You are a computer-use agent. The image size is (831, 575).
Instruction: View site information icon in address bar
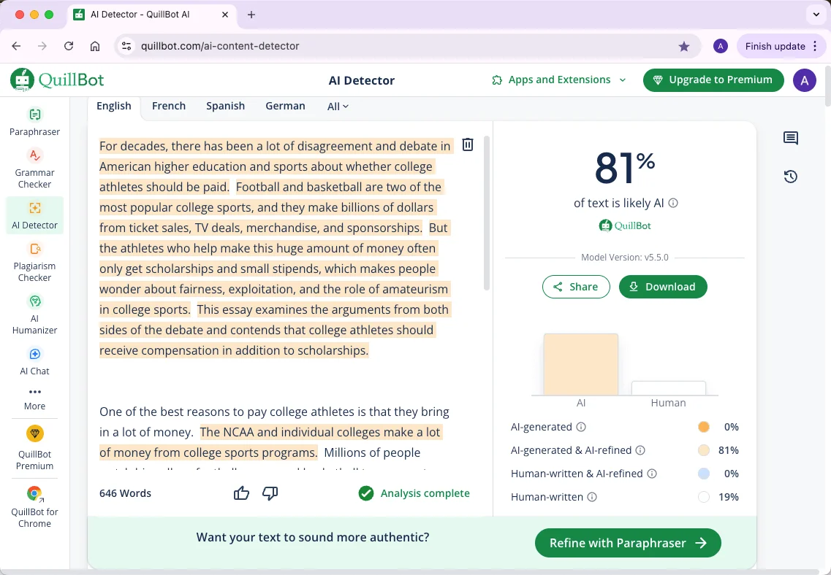click(x=126, y=46)
